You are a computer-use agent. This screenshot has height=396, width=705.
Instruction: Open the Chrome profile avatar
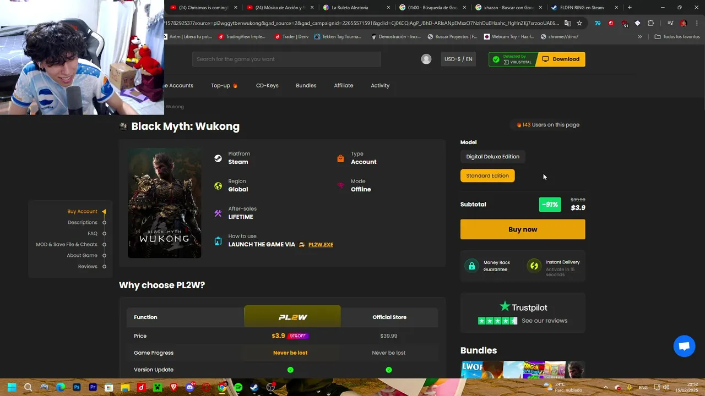click(684, 23)
